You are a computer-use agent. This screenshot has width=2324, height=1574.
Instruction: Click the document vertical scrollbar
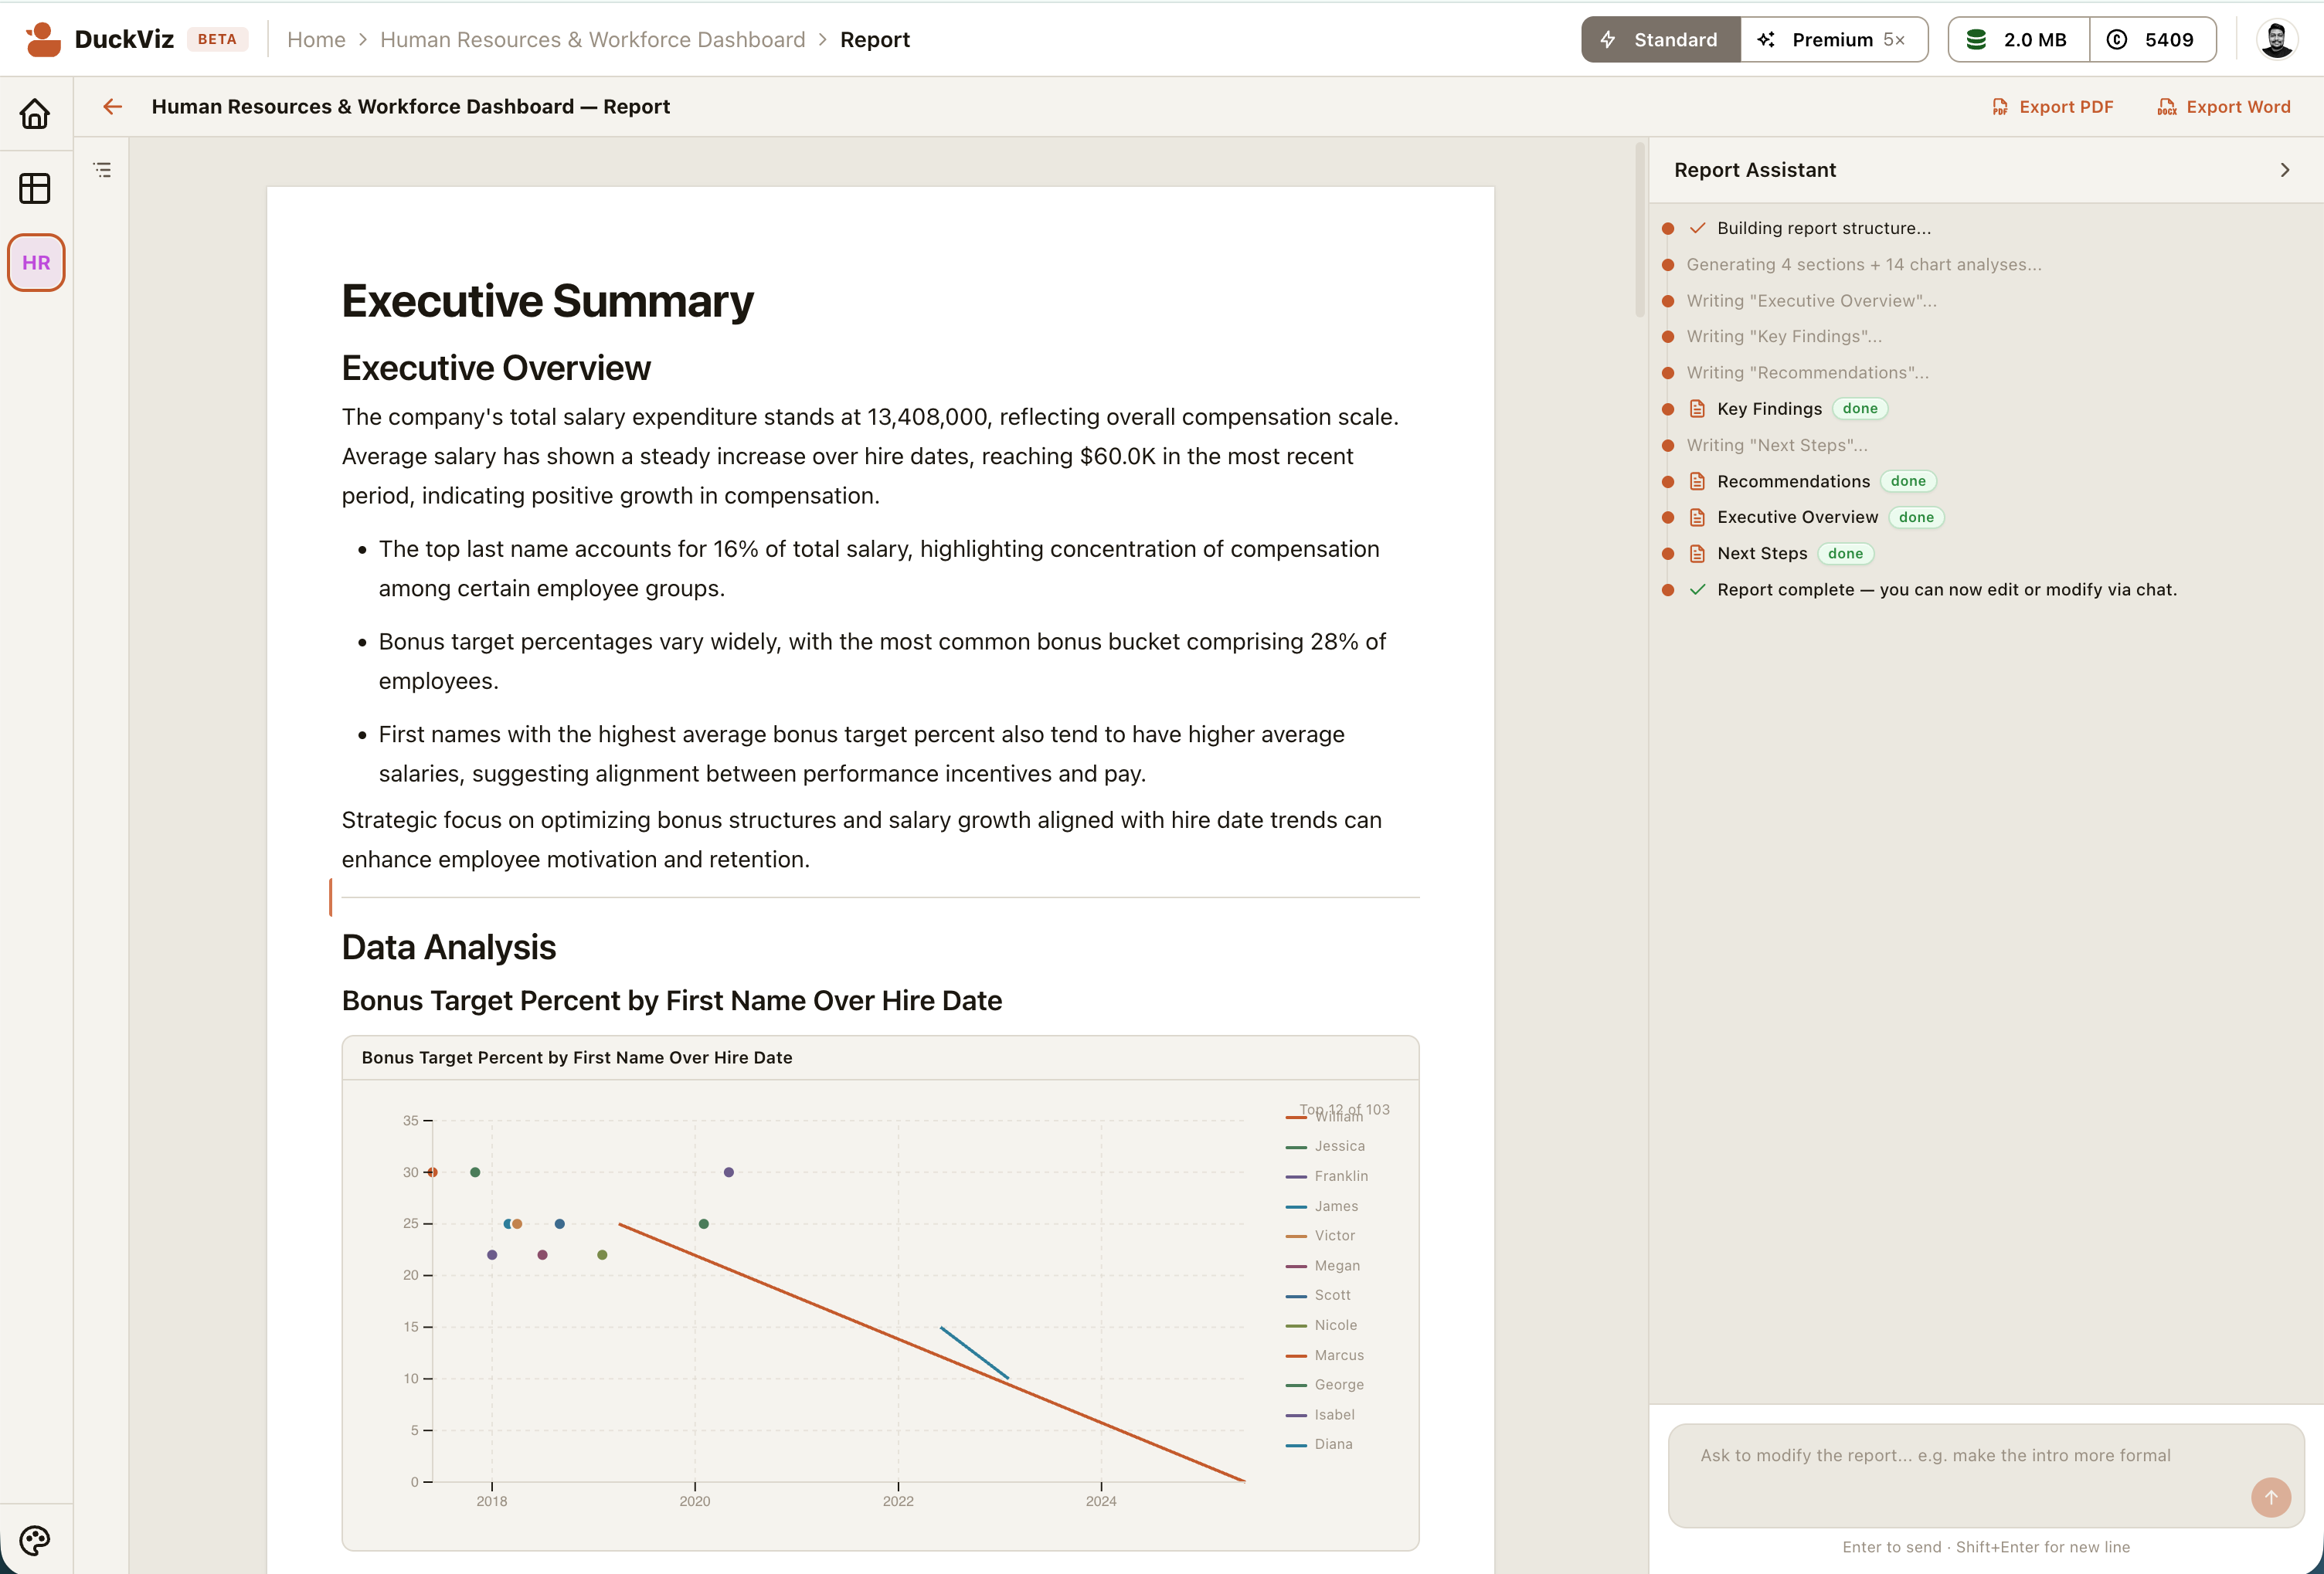[x=1640, y=230]
